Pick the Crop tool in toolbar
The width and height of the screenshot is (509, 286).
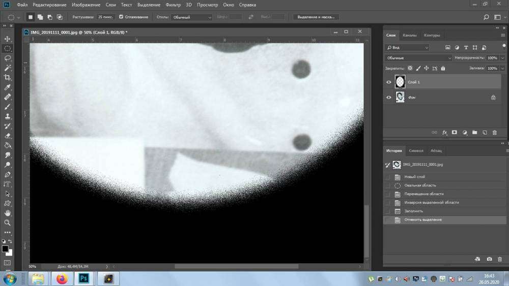pos(7,77)
